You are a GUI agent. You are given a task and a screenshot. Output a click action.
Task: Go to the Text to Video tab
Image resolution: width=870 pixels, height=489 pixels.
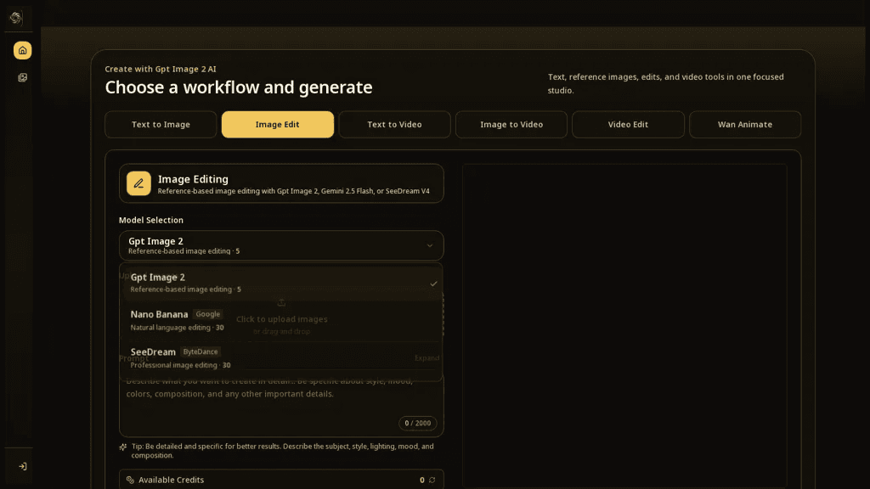(394, 124)
